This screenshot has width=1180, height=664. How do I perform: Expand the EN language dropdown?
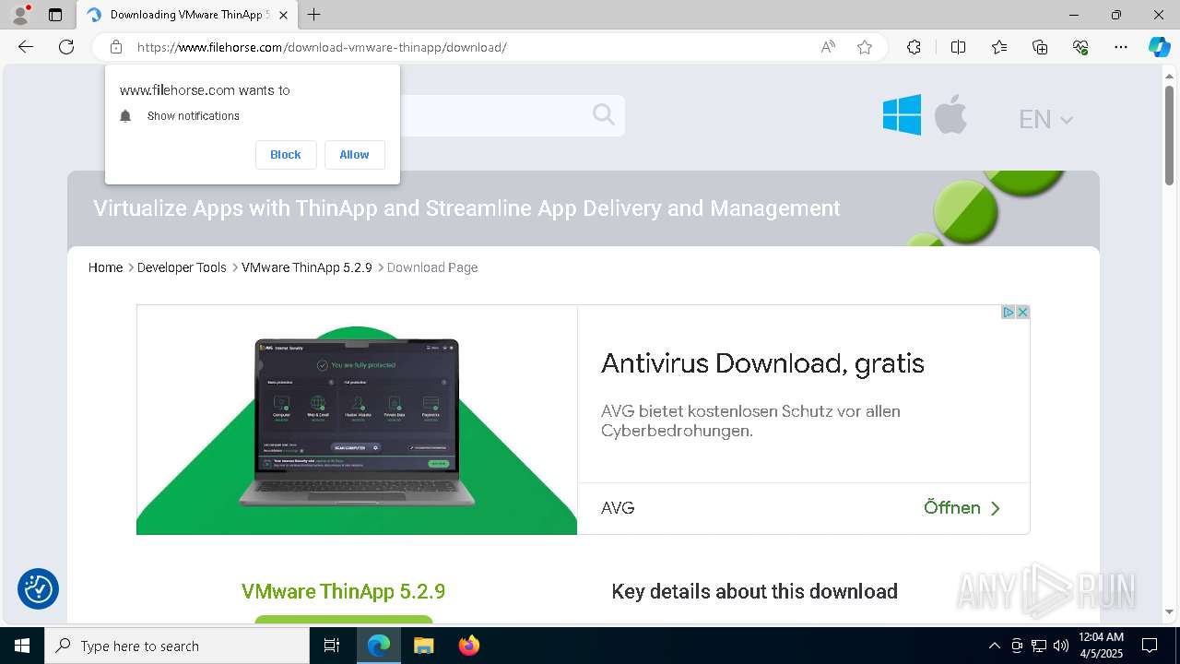(1045, 119)
